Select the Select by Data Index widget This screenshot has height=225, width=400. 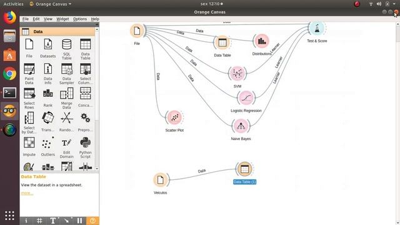point(29,123)
